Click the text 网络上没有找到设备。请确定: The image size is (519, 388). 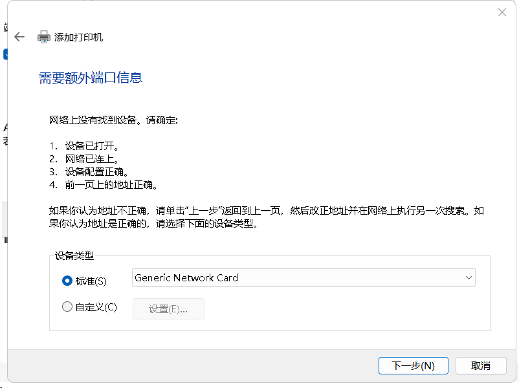tap(113, 120)
